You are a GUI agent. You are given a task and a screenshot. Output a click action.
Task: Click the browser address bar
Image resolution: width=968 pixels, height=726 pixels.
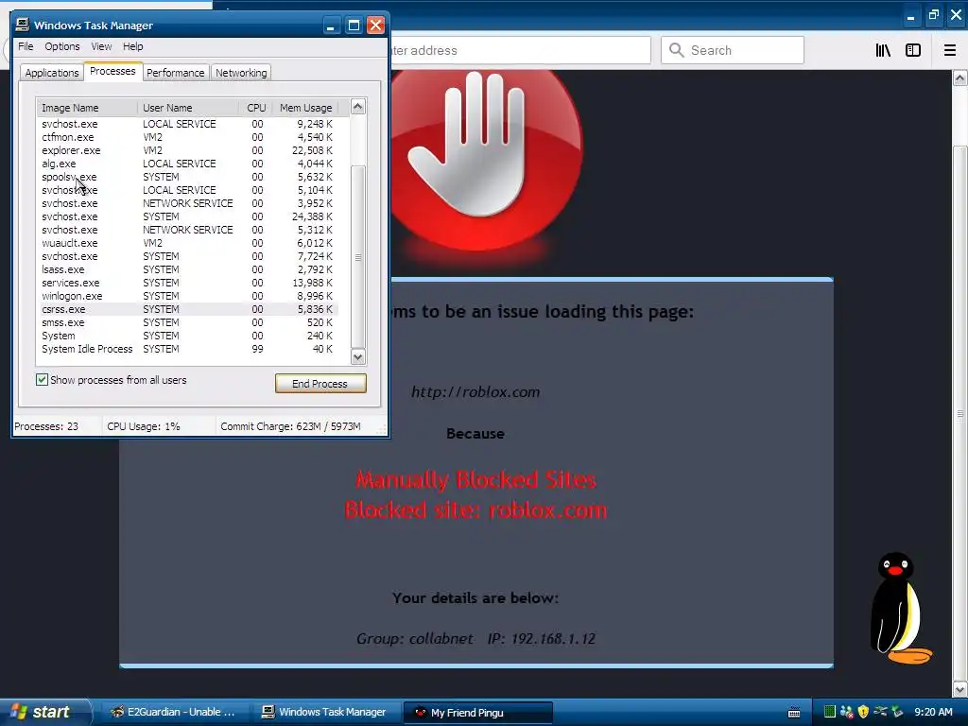(x=520, y=50)
